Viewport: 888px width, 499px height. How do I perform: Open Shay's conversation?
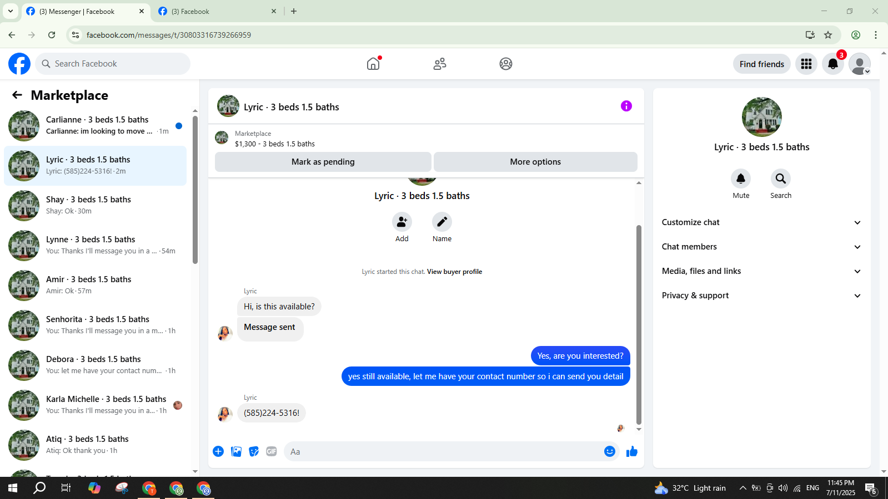pos(96,206)
